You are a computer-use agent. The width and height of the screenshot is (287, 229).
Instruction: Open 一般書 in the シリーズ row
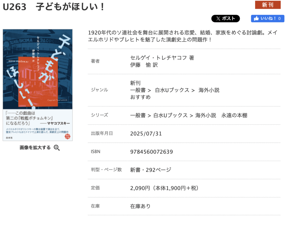pyautogui.click(x=138, y=115)
